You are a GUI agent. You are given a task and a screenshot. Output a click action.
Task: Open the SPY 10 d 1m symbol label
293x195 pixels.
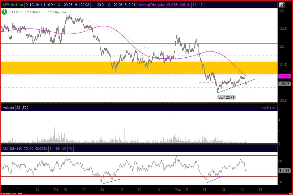(13, 5)
